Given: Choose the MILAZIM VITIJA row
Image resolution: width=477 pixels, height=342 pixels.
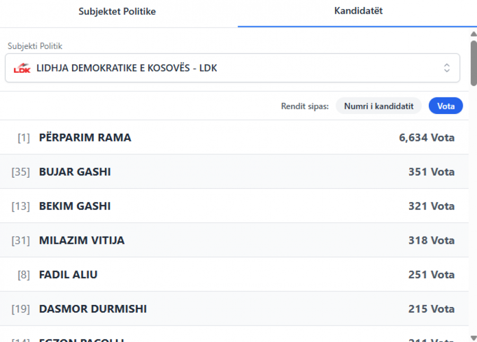Looking at the screenshot, I should coord(82,240).
